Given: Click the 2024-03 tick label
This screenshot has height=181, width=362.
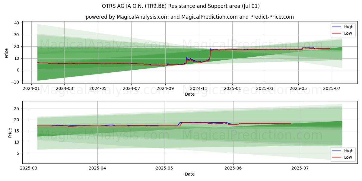Looking at the screenshot, I should point(65,89).
